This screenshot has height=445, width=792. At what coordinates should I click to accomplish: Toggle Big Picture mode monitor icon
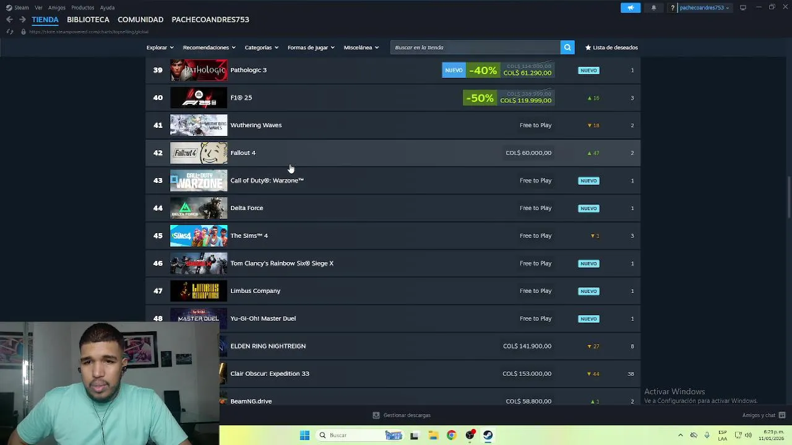pos(742,7)
